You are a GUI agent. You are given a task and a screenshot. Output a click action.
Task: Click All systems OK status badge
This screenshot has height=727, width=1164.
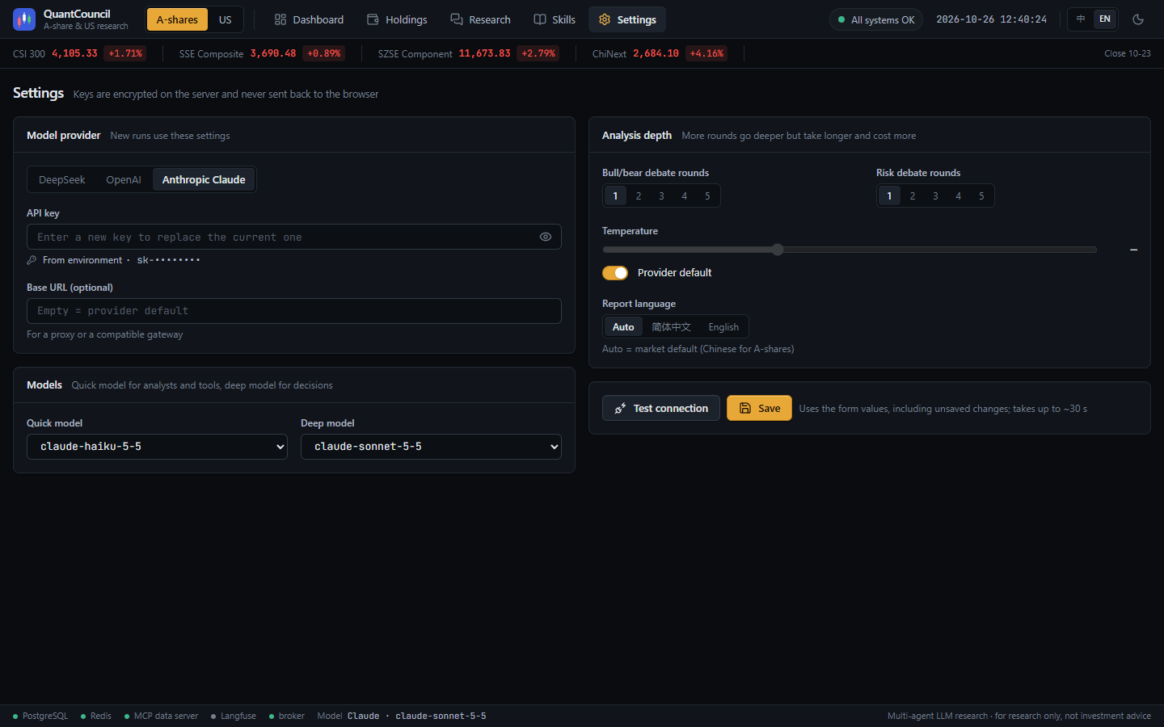876,19
